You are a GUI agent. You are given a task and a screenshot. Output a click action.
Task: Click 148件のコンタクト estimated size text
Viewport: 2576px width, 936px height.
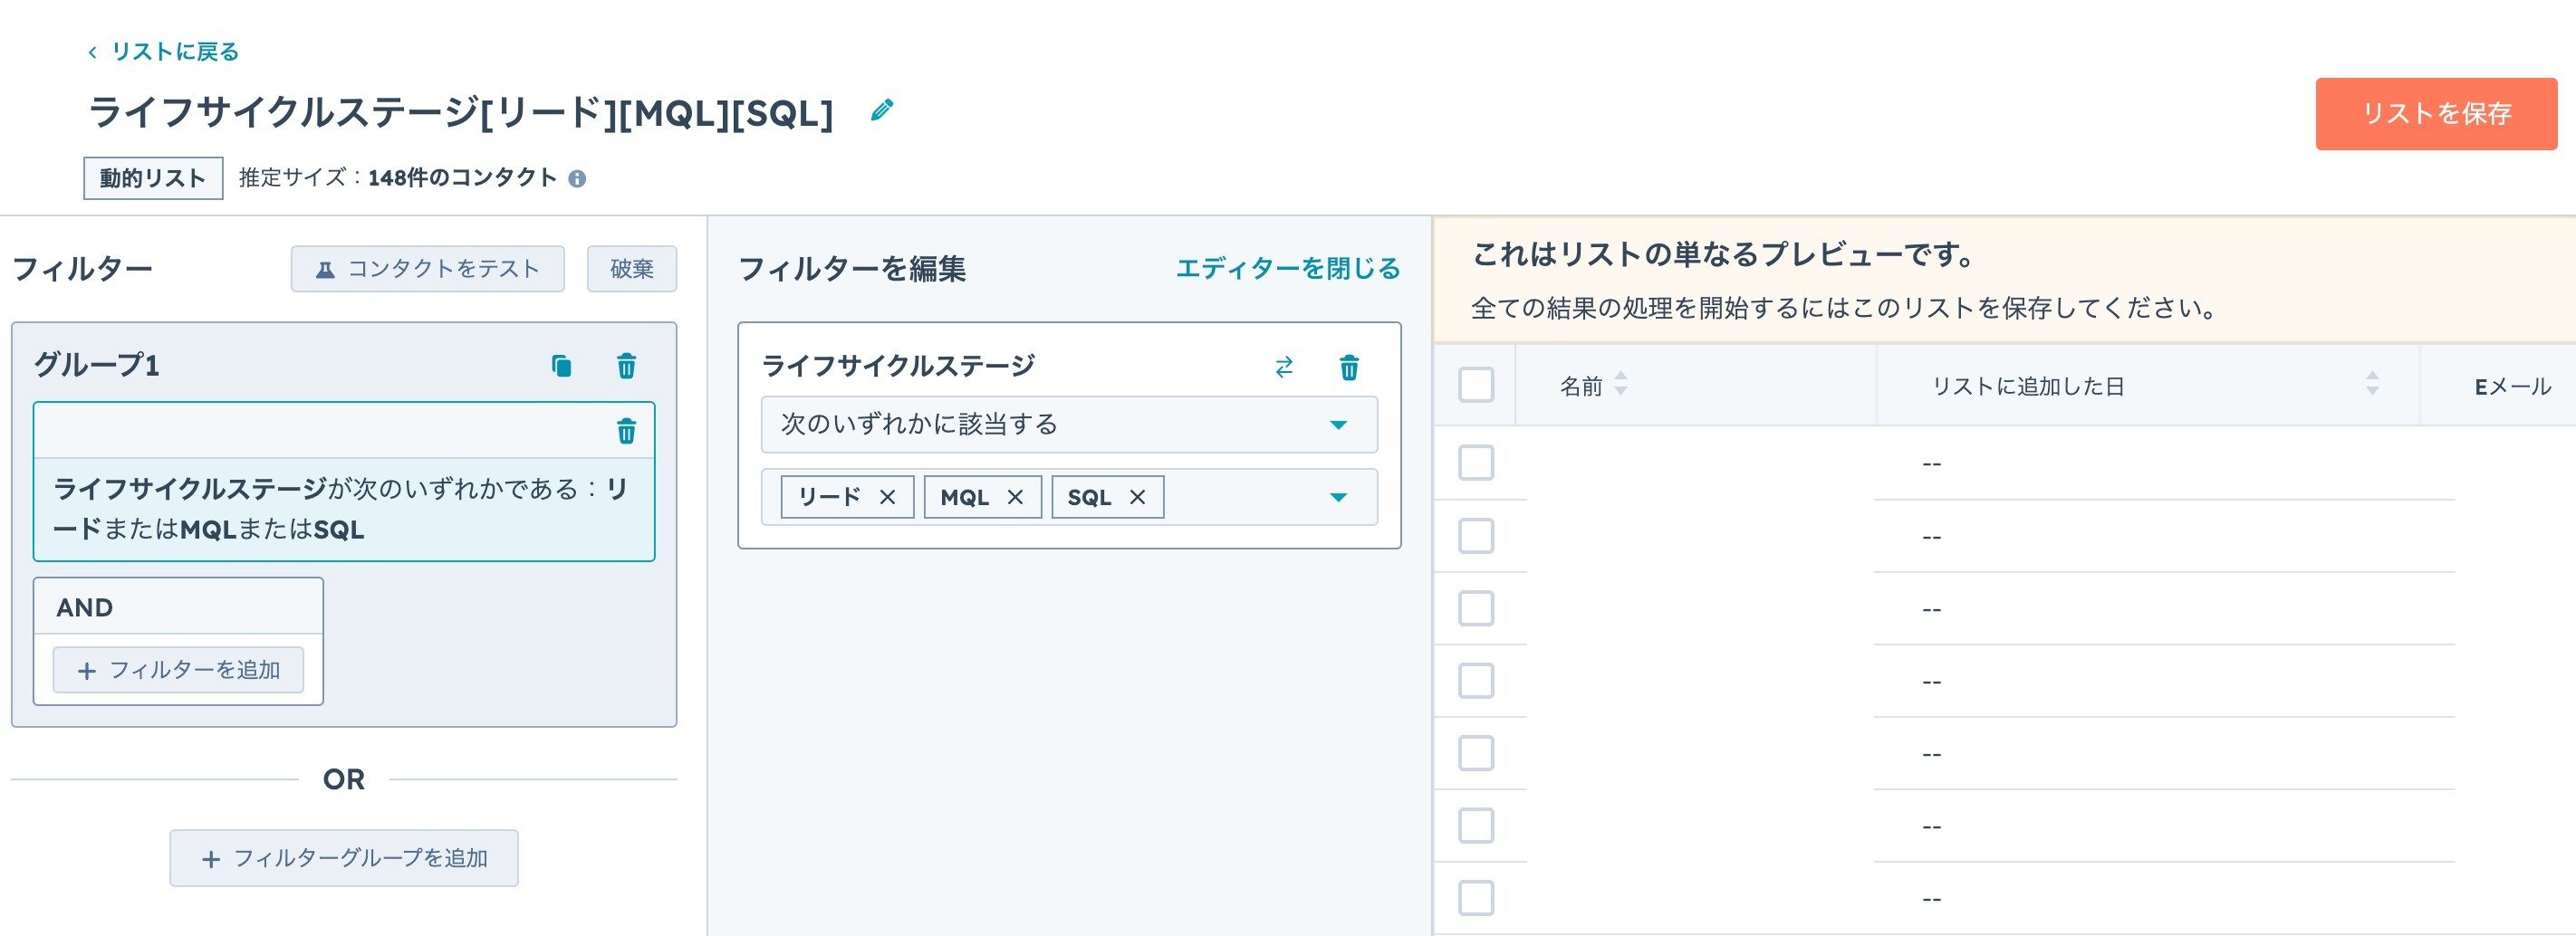(462, 177)
